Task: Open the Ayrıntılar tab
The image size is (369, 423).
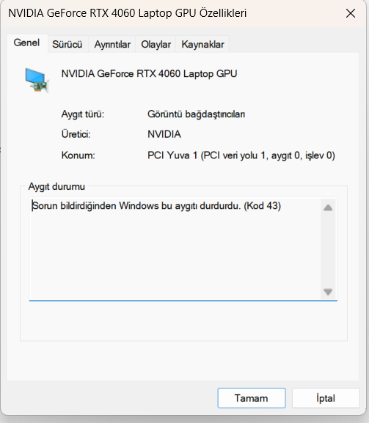Action: [112, 44]
